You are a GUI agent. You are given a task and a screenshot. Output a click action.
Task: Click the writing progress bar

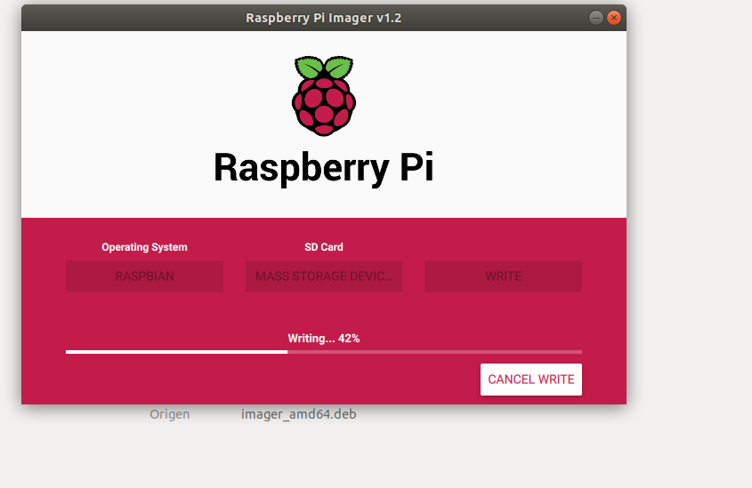point(324,352)
